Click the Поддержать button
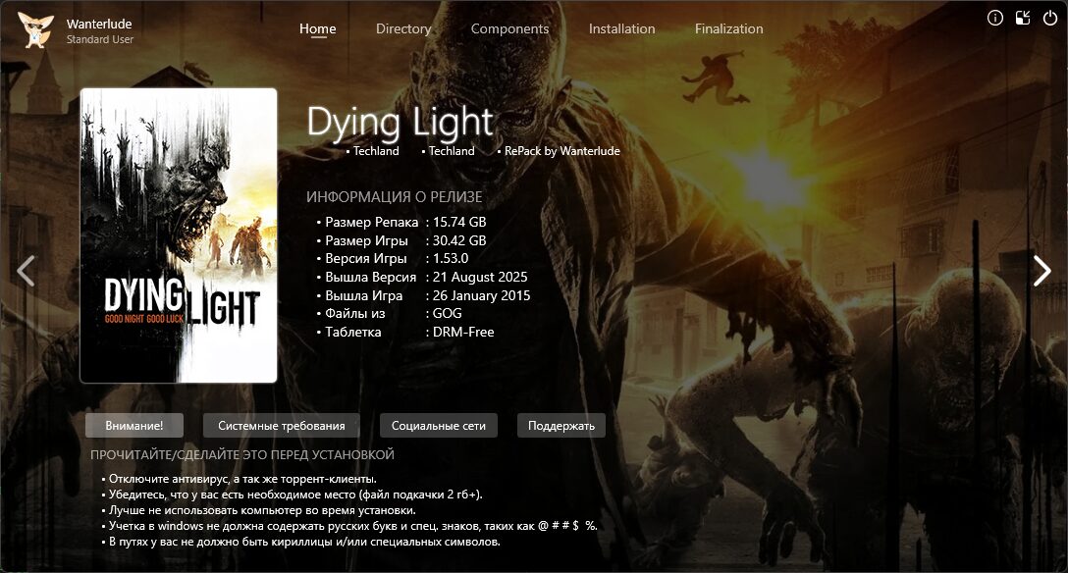The image size is (1068, 573). [561, 425]
